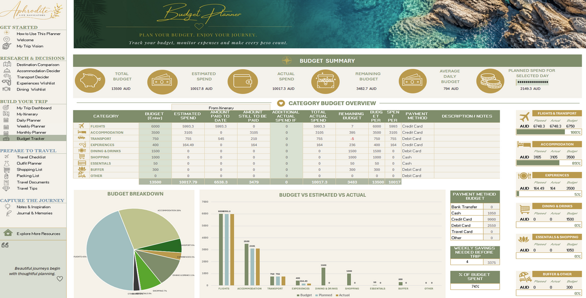Image resolution: width=586 pixels, height=298 pixels.
Task: Click the lightbulb icon beside Notes & Inspiration
Action: [7, 207]
